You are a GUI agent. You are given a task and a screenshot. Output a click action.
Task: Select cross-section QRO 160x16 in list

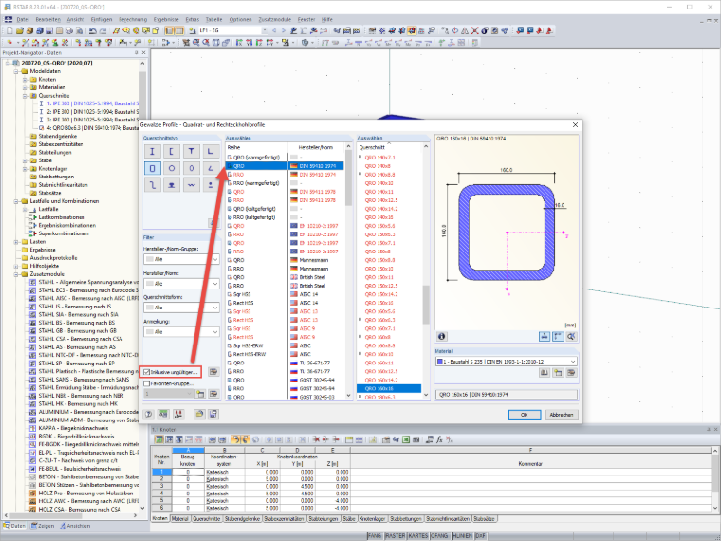click(x=389, y=389)
